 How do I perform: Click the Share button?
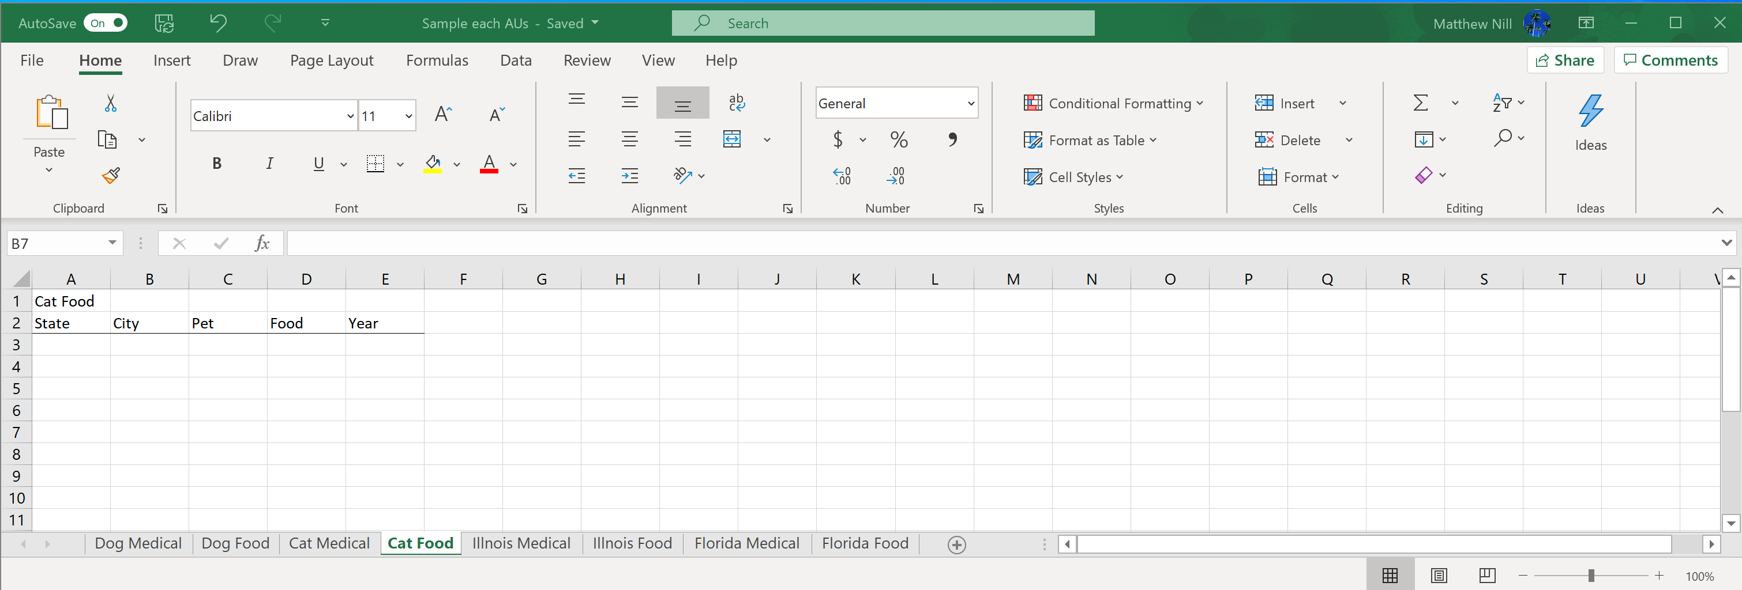pyautogui.click(x=1565, y=60)
